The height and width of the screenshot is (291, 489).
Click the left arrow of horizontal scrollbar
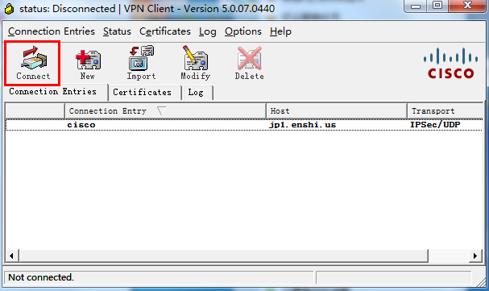click(x=11, y=256)
